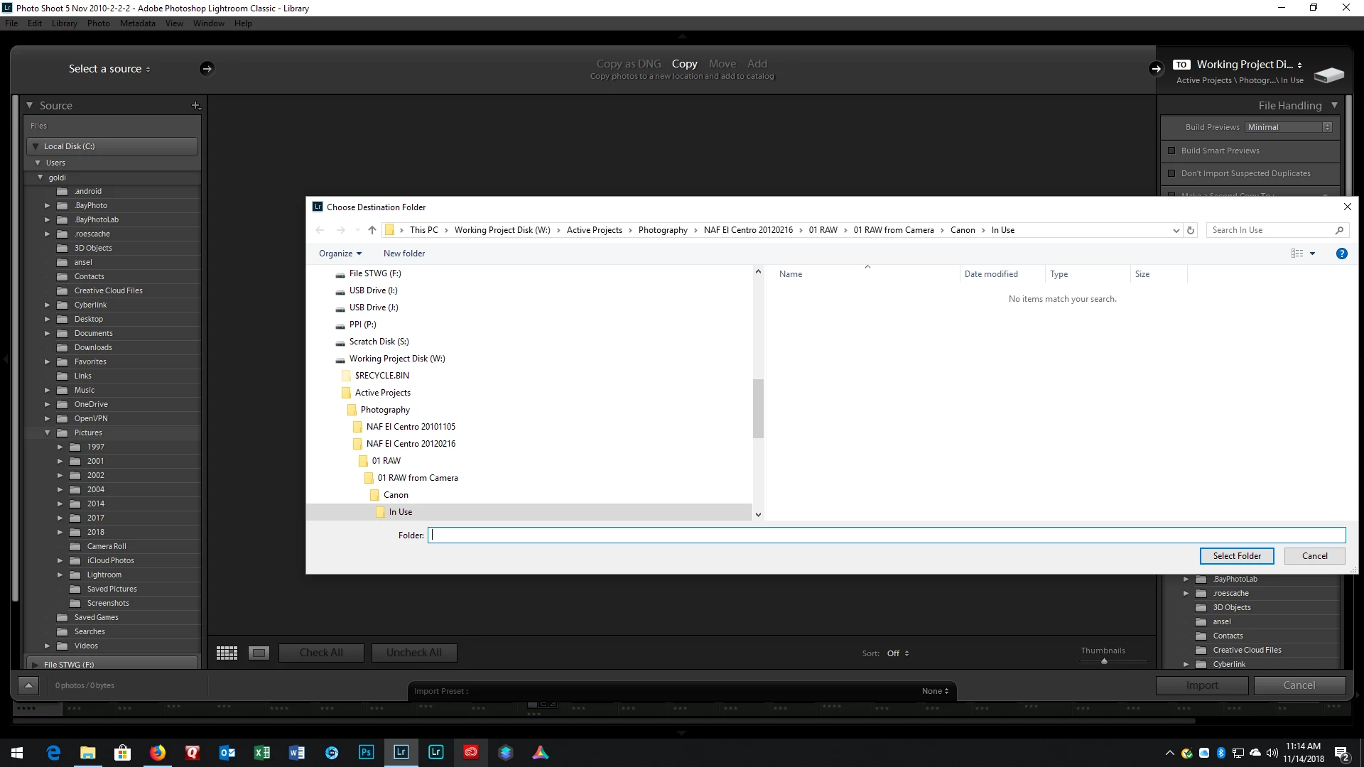Click the Up folder arrow
Viewport: 1364px width, 767px height.
coord(372,230)
